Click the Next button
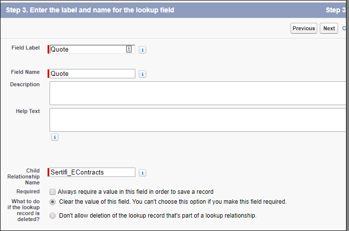This screenshot has height=231, width=349. click(329, 28)
